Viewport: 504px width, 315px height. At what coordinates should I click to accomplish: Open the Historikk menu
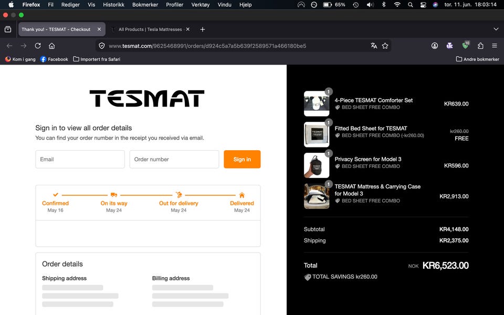point(113,5)
